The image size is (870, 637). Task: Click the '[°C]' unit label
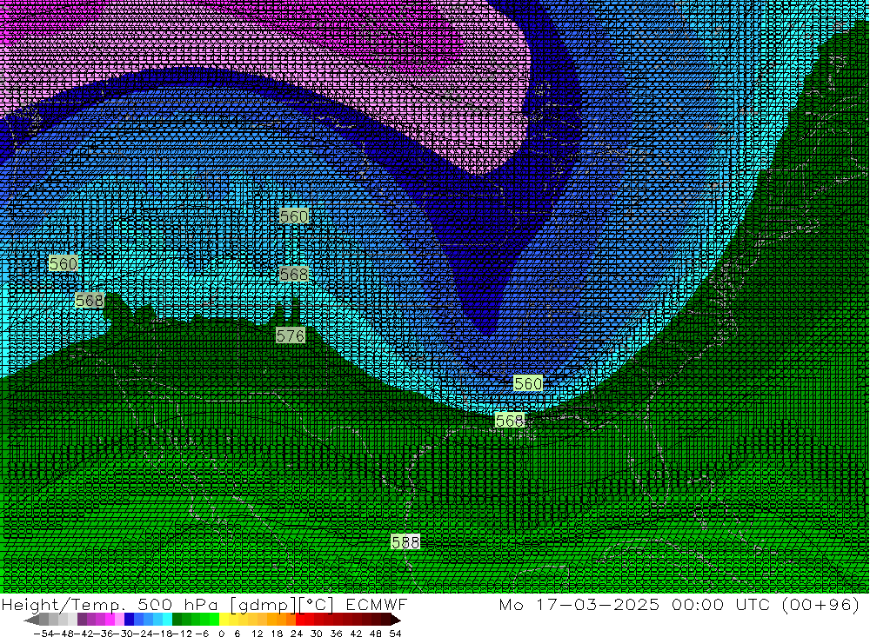317,604
